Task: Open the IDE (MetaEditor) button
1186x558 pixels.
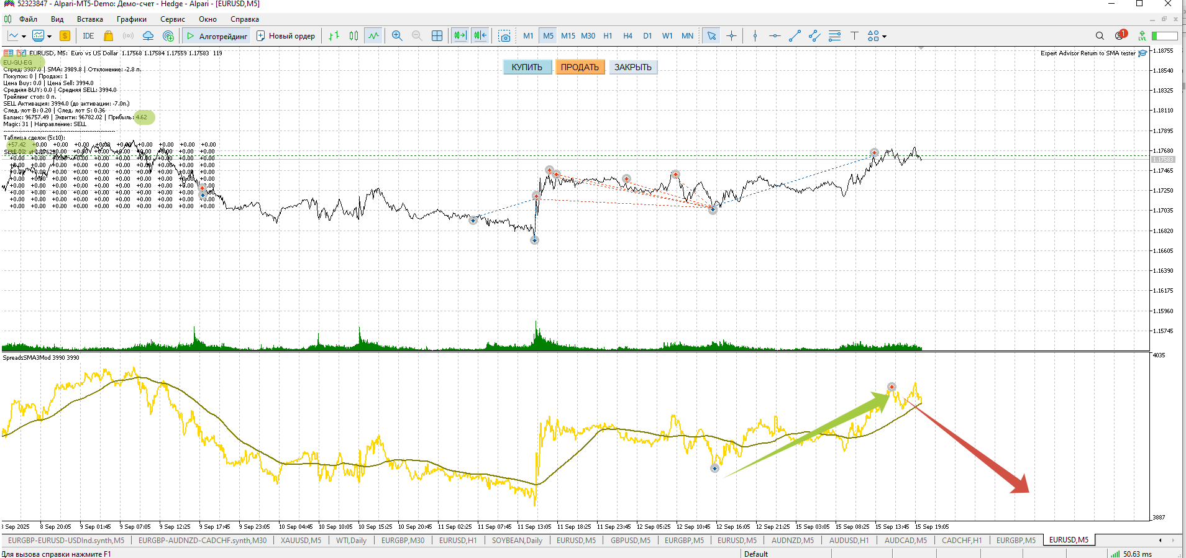Action: (88, 36)
